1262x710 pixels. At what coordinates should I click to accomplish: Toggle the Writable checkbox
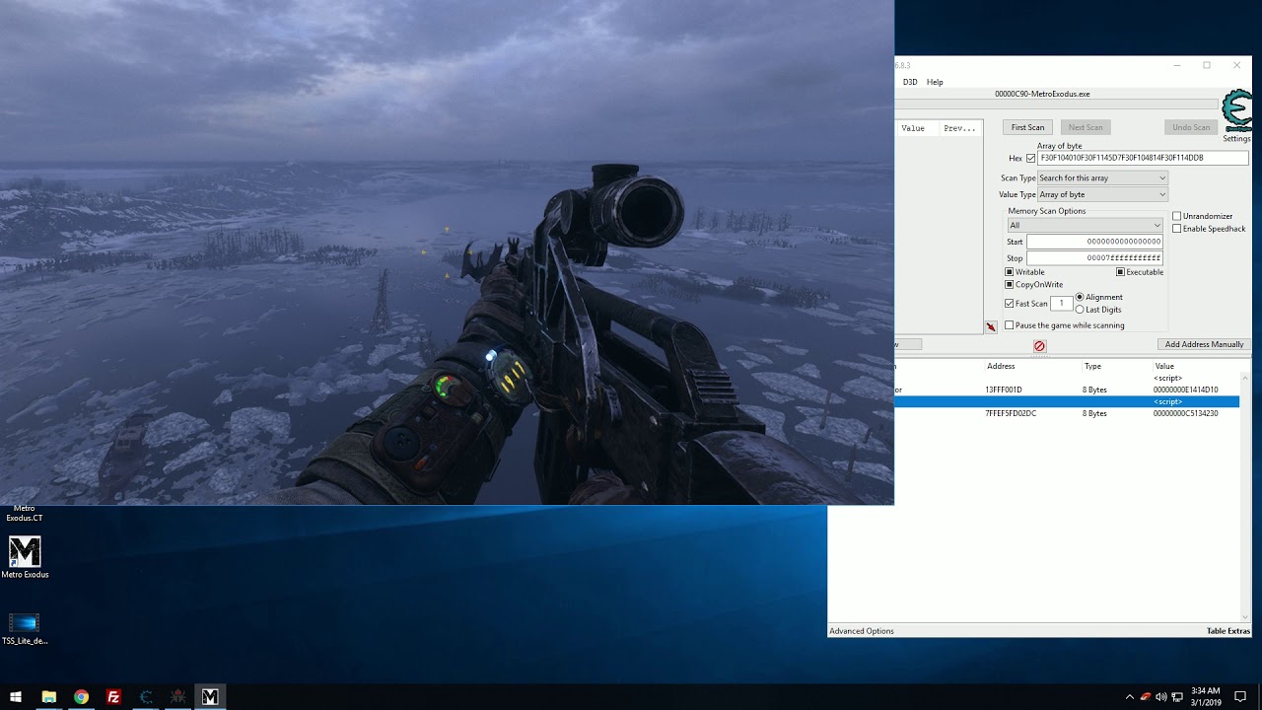pos(1009,272)
